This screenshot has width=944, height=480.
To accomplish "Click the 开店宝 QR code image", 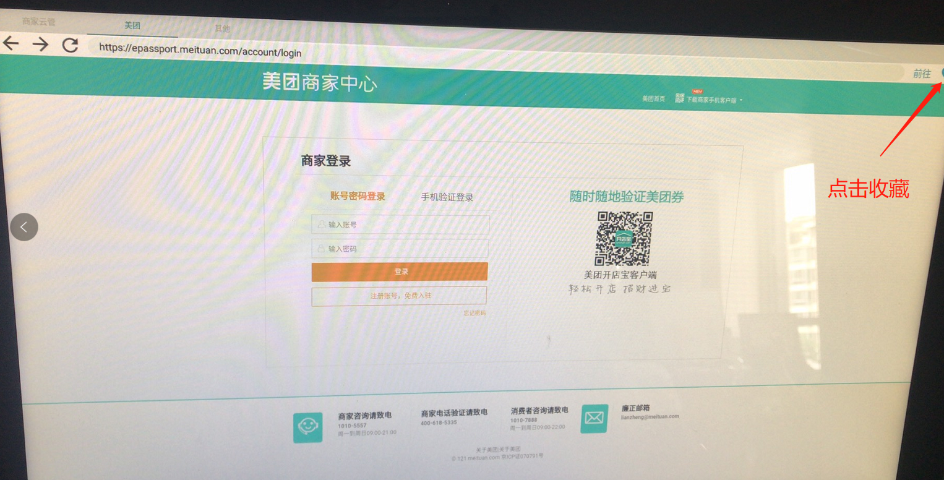I will coord(624,239).
